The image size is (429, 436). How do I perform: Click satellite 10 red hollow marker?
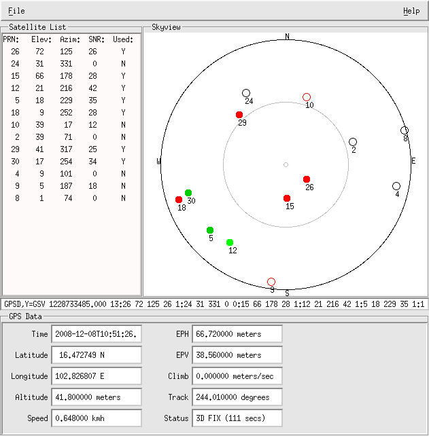(x=307, y=97)
